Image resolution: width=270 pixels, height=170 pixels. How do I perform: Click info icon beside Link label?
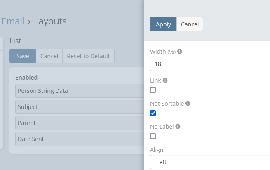(x=165, y=80)
